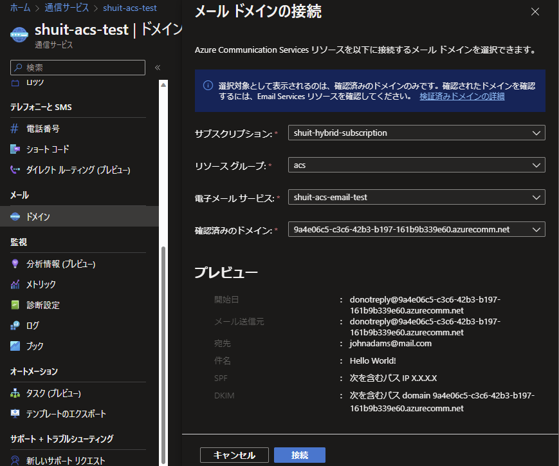Image resolution: width=559 pixels, height=466 pixels.
Task: Open ダイレクト ルーティング (プレビュー) menu item
Action: [x=79, y=169]
